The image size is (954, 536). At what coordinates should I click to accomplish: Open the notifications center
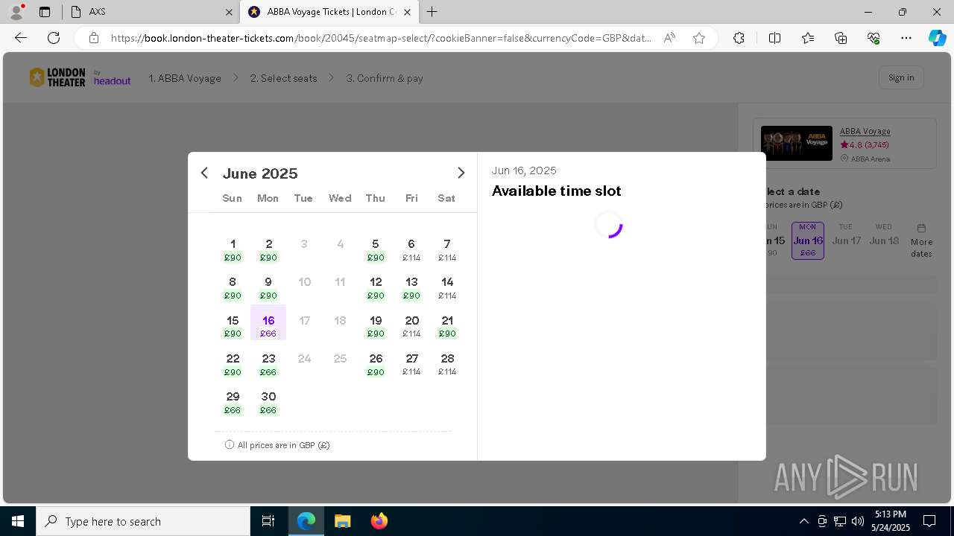929,521
